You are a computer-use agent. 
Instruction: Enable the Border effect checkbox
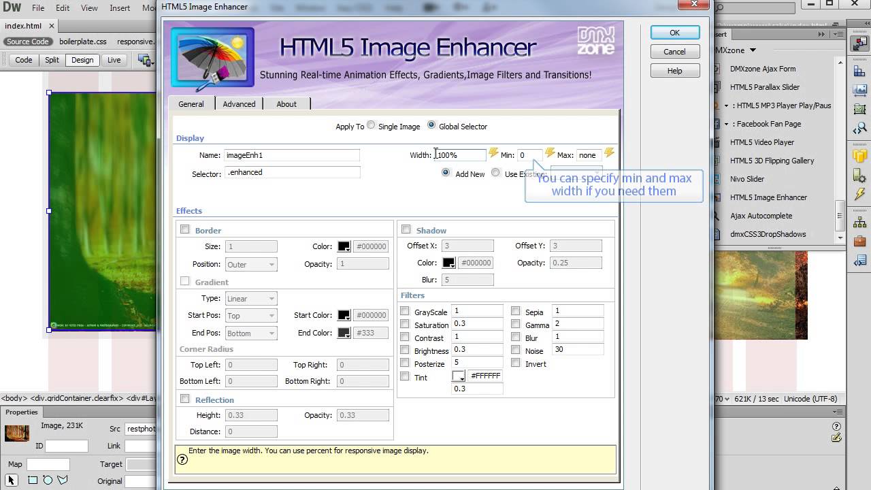[185, 230]
